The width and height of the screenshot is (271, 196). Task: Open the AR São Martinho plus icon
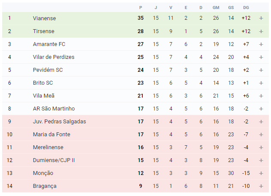(261, 109)
